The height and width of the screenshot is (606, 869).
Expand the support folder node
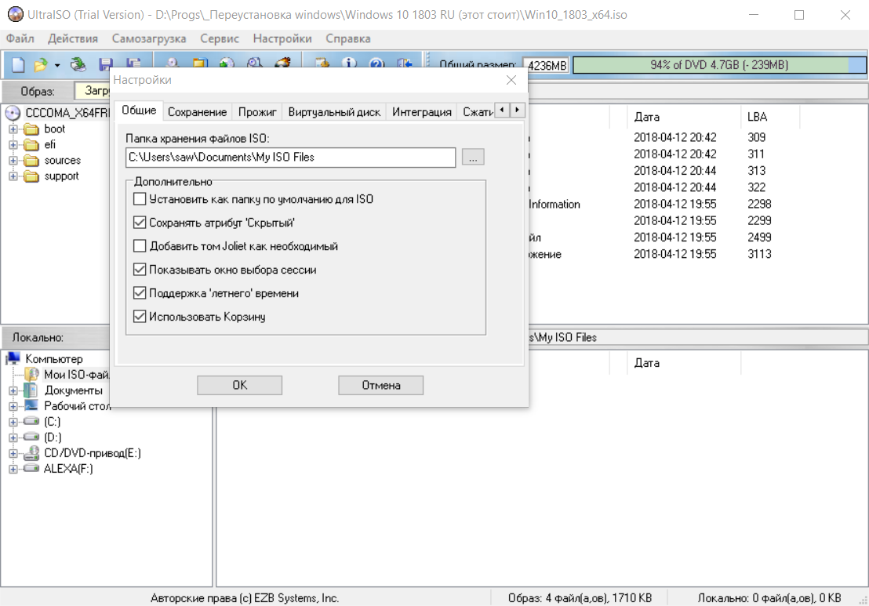coord(13,176)
